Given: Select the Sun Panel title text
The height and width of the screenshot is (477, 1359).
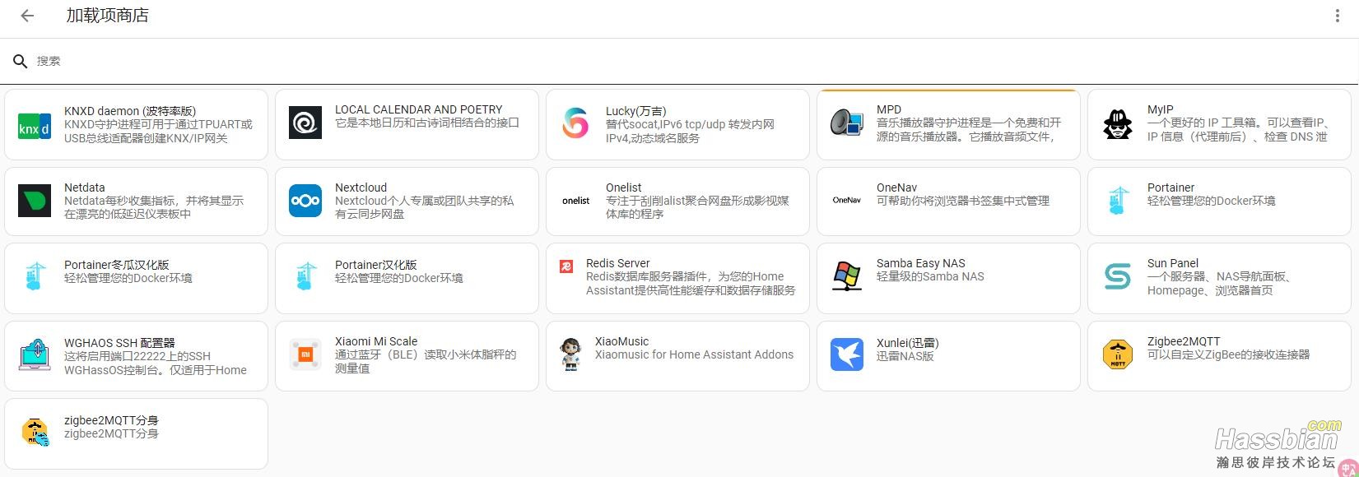Looking at the screenshot, I should tap(1173, 263).
